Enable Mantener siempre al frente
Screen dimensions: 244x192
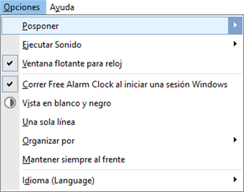click(74, 160)
